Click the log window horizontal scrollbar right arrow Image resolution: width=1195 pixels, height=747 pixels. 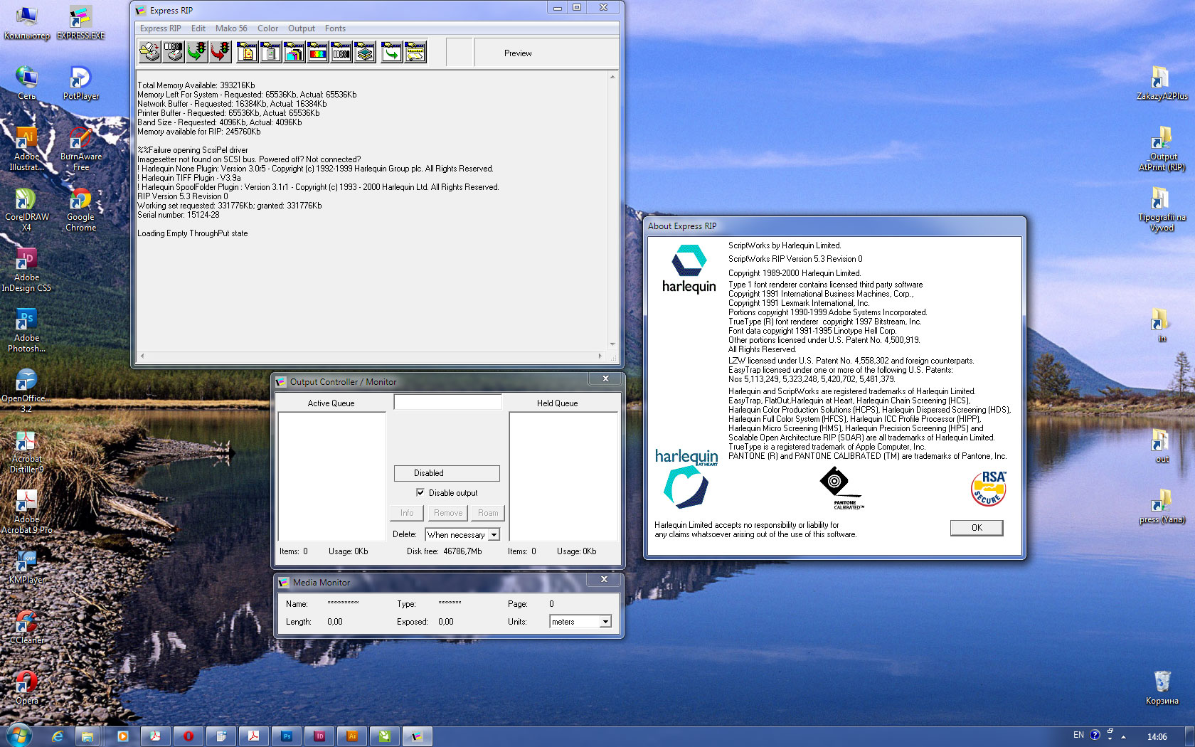600,356
